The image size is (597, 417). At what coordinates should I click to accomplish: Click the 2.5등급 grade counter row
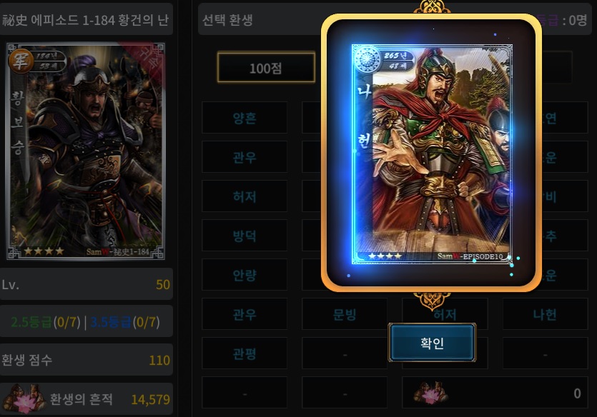coord(86,321)
